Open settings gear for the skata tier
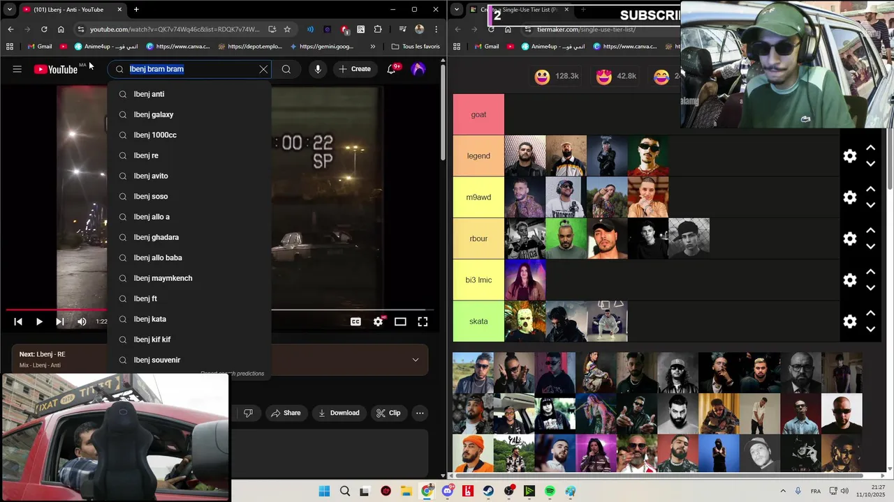This screenshot has height=502, width=894. [850, 321]
